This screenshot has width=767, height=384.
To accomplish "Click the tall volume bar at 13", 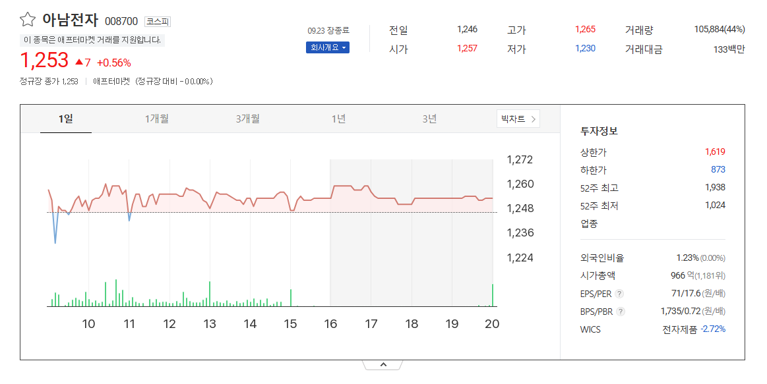I will pos(210,294).
